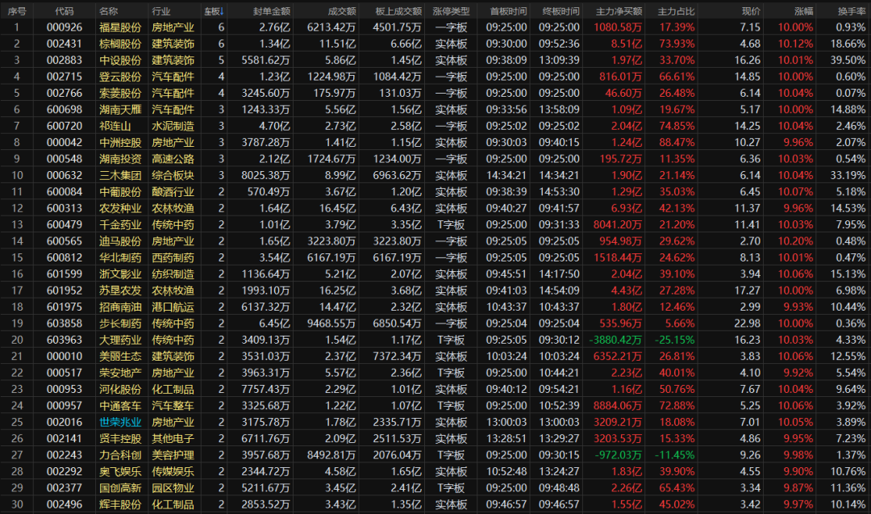Click the 板上成交额 column header
This screenshot has width=871, height=514.
[x=398, y=11]
